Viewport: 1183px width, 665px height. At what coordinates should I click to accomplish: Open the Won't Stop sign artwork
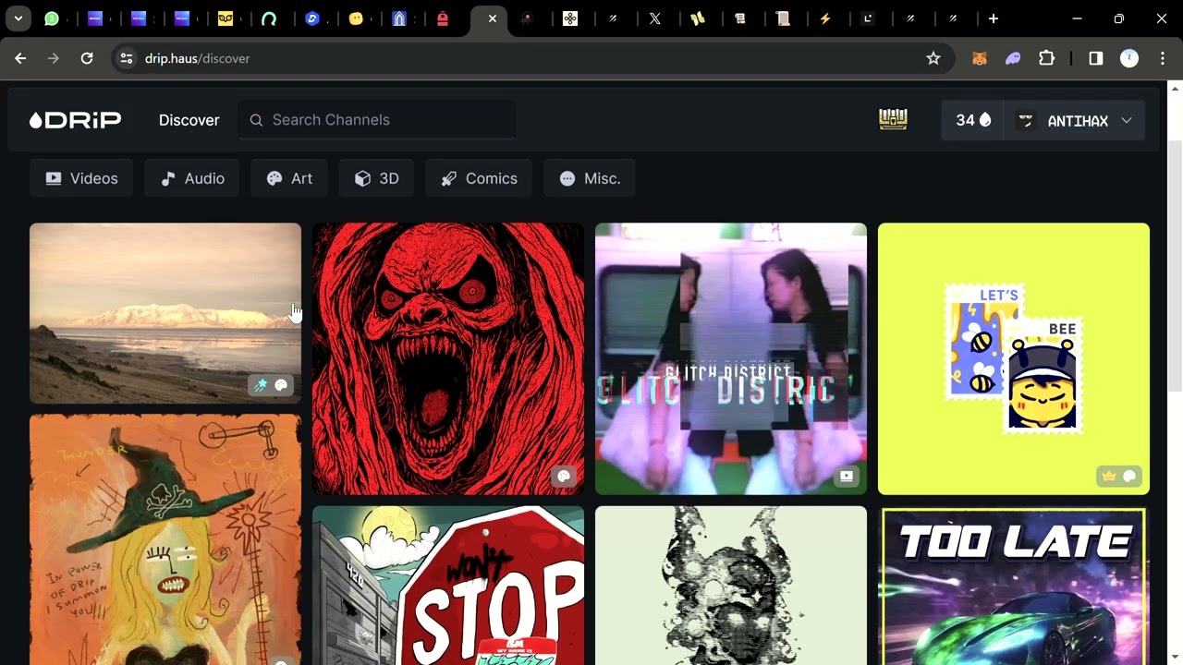448,586
